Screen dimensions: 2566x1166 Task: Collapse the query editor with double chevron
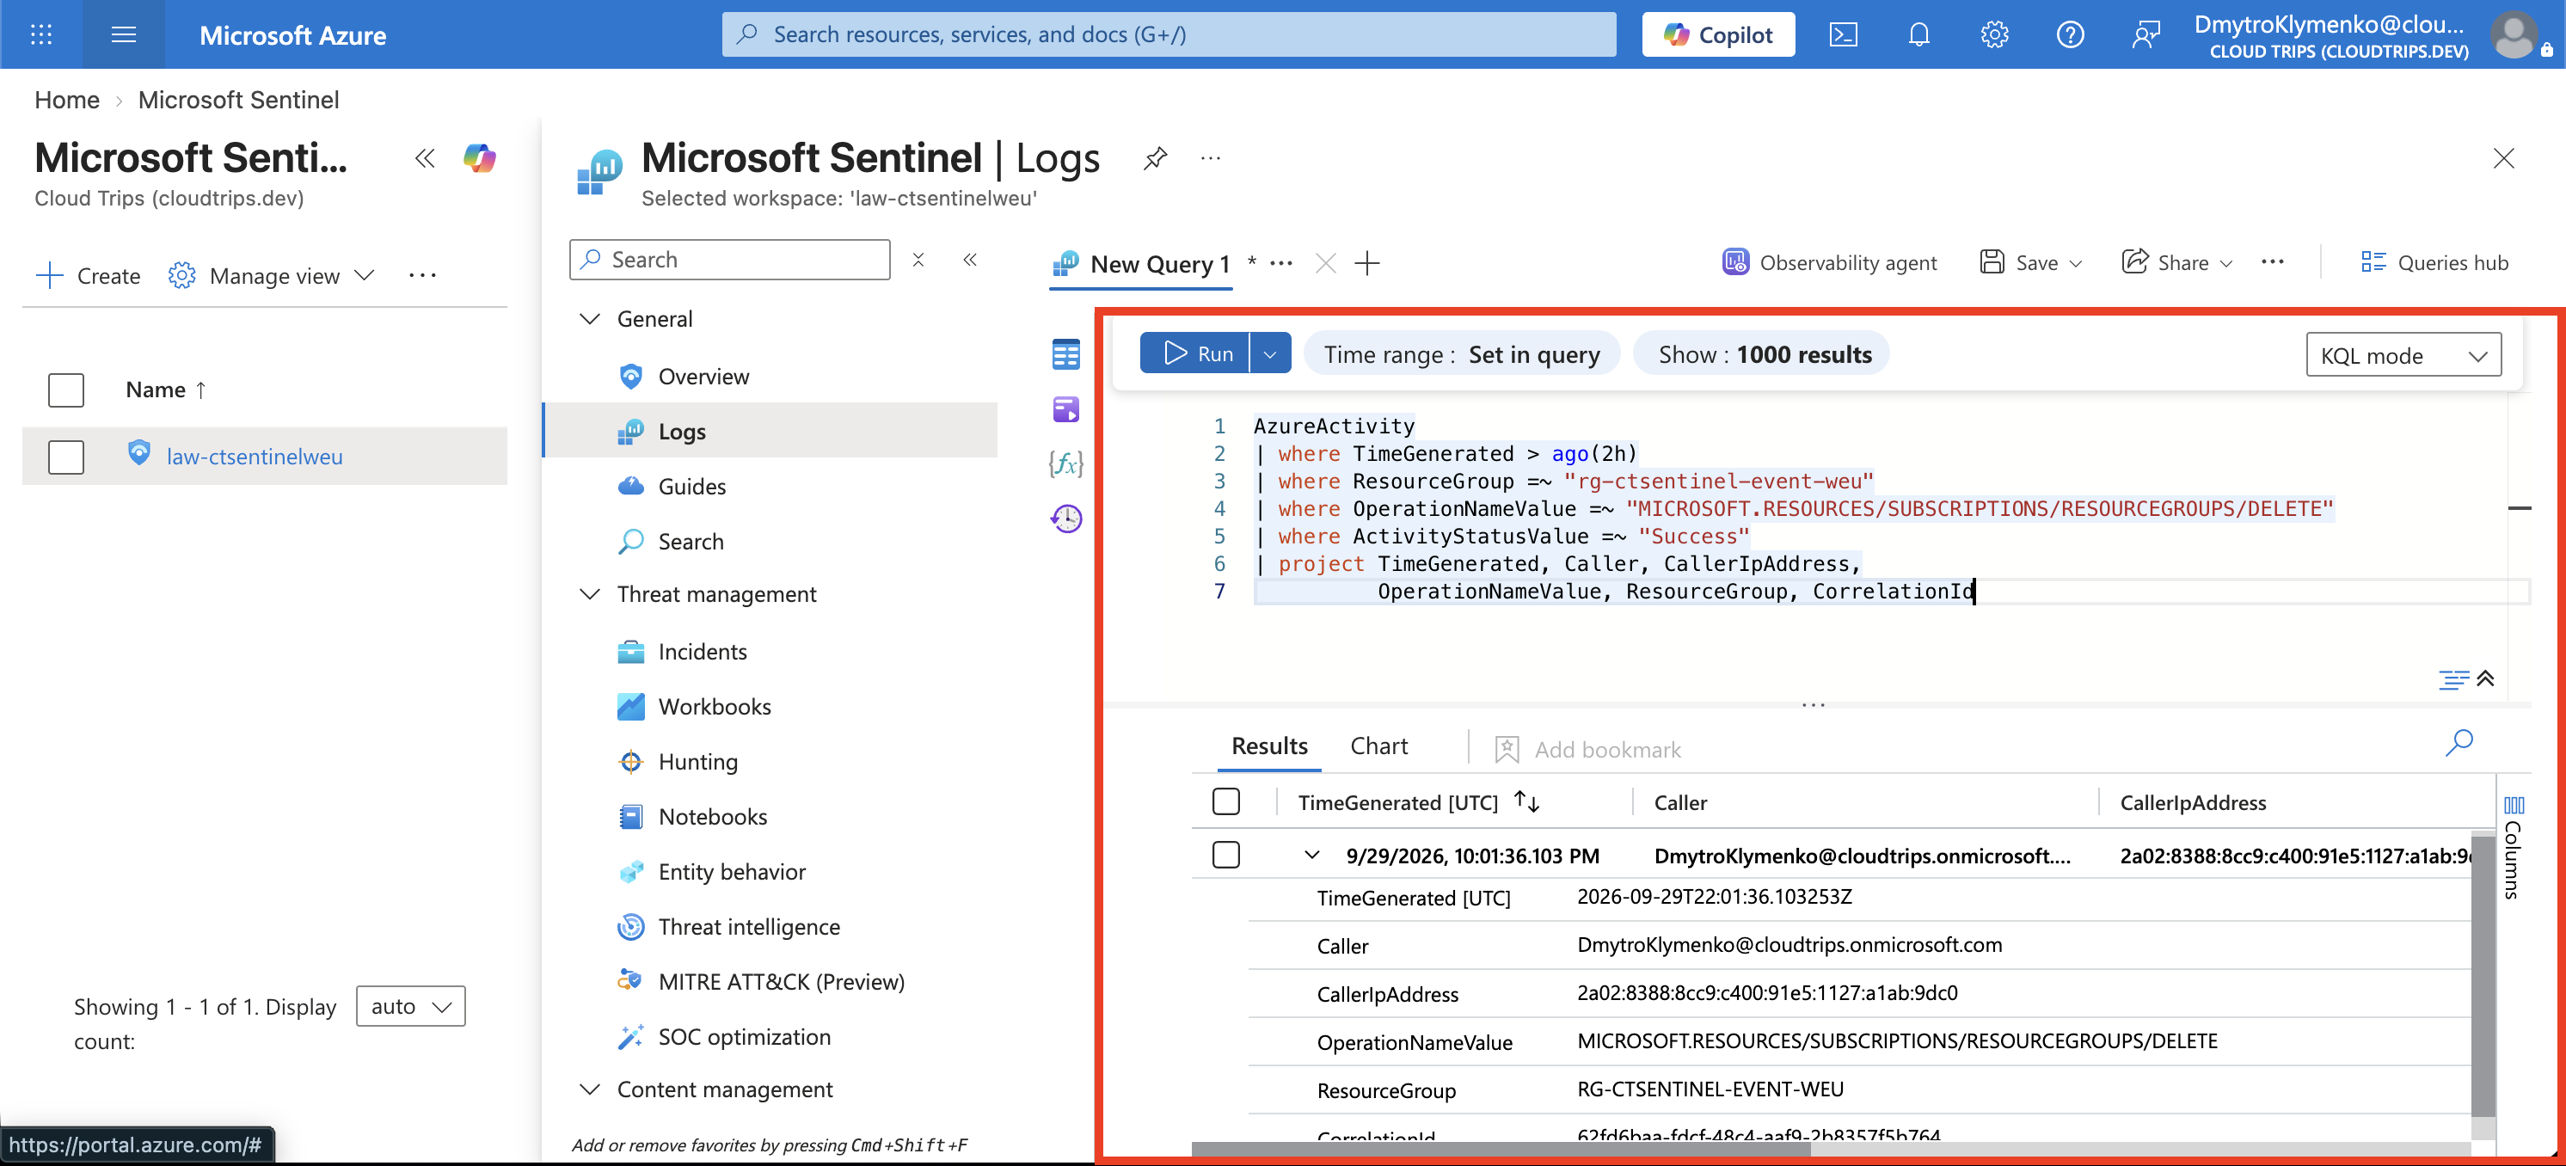2485,679
